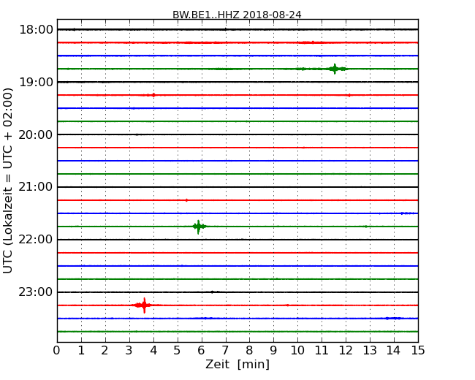This screenshot has height=380, width=475.
Task: Pick the small red dot near minute 5.4 after 21:00
Action: [186, 200]
